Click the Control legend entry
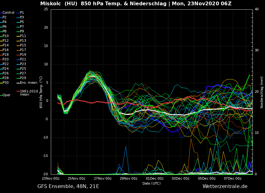Screen dimensions: 265x193 (x=8, y=13)
